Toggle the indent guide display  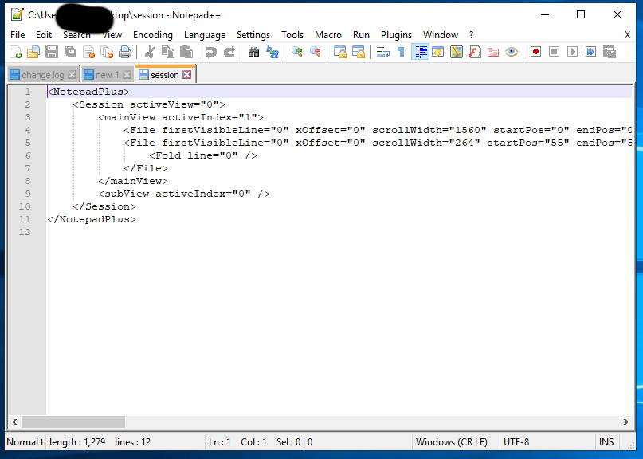click(x=421, y=51)
